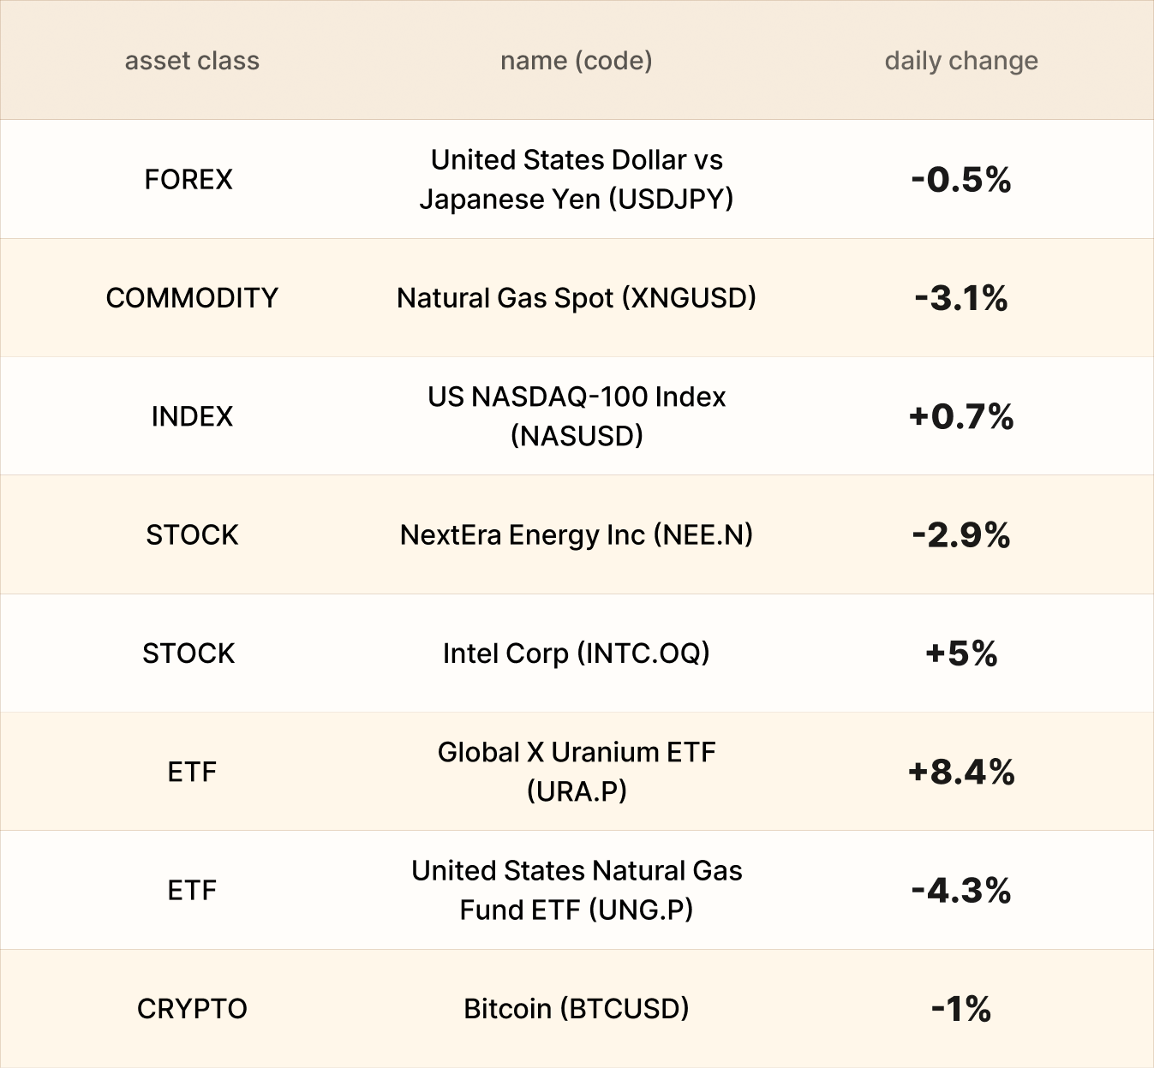Open the Bitcoin (BTCUSD) row
The width and height of the screenshot is (1154, 1068).
click(576, 1009)
